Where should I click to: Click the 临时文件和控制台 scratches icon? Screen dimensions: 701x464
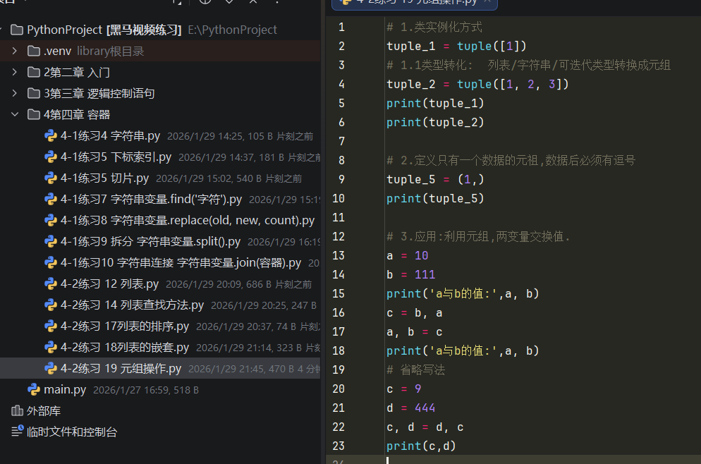17,432
